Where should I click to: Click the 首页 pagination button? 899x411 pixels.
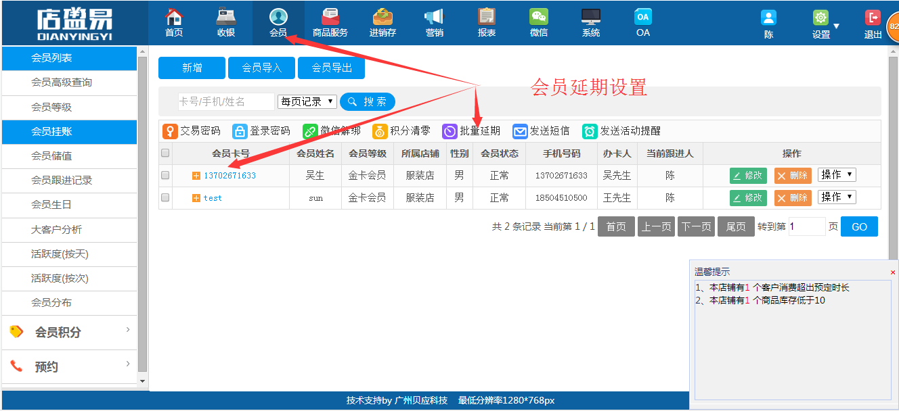616,226
